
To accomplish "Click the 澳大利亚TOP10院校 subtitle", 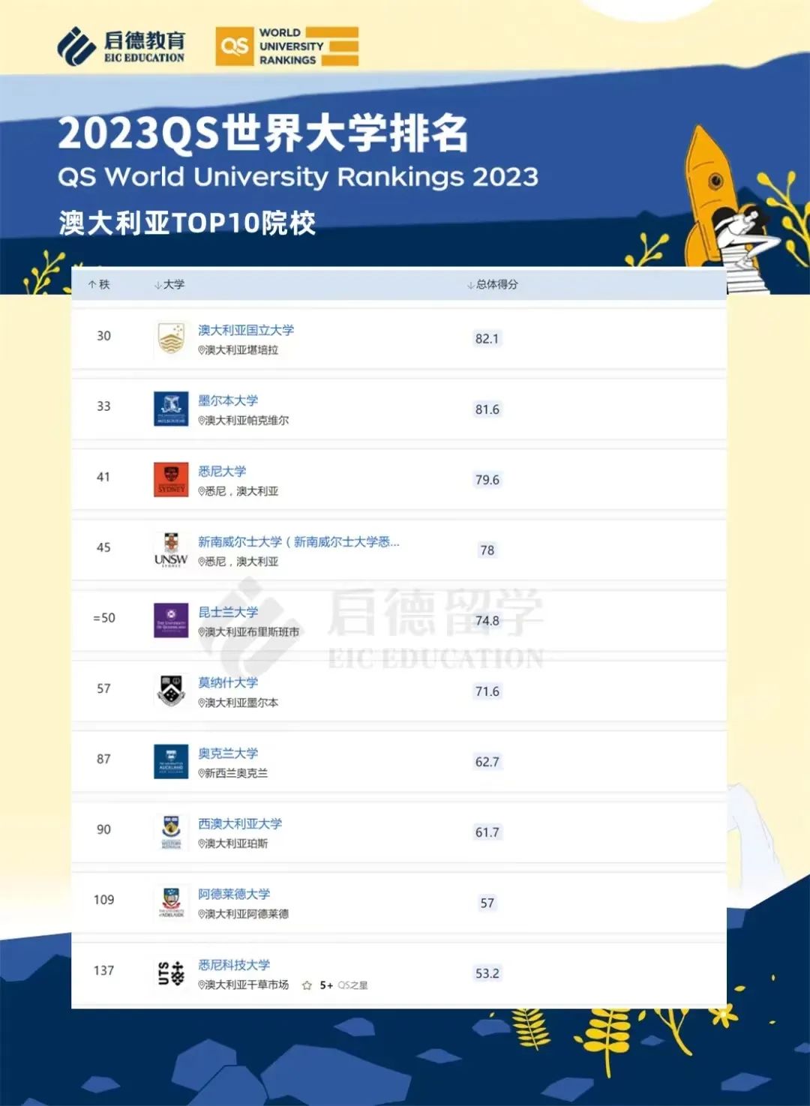I will [187, 223].
